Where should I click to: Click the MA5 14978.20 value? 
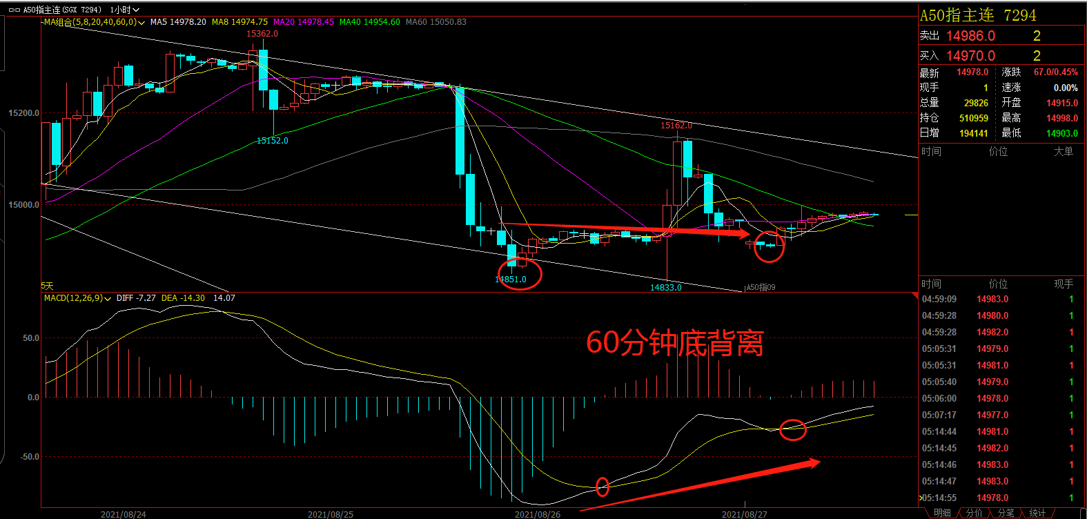(178, 22)
